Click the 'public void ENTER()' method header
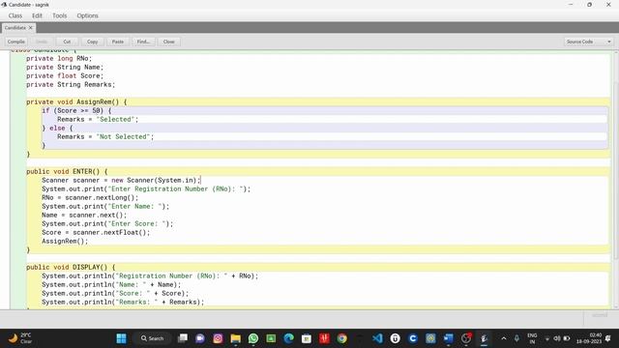The image size is (619, 348). [x=67, y=171]
